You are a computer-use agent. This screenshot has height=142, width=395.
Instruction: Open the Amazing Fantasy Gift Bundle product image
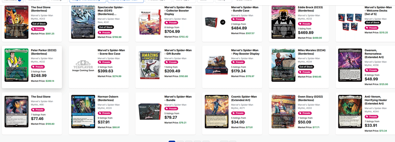[149, 67]
